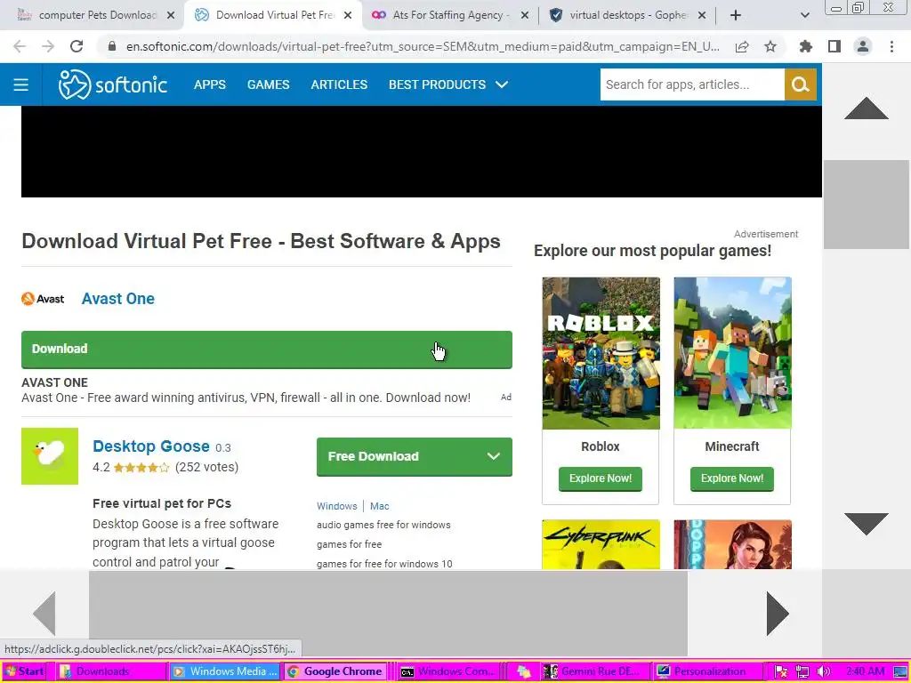Viewport: 911px width, 683px height.
Task: Open Chrome three-dot menu
Action: click(x=891, y=46)
